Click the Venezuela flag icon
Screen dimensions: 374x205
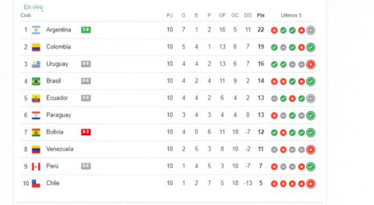36,149
